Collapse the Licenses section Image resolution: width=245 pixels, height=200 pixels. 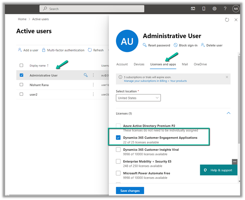[x=228, y=113]
